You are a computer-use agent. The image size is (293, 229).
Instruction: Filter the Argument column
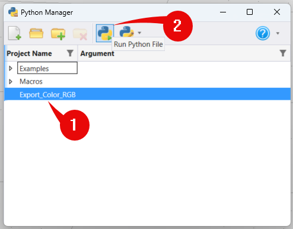[x=283, y=53]
